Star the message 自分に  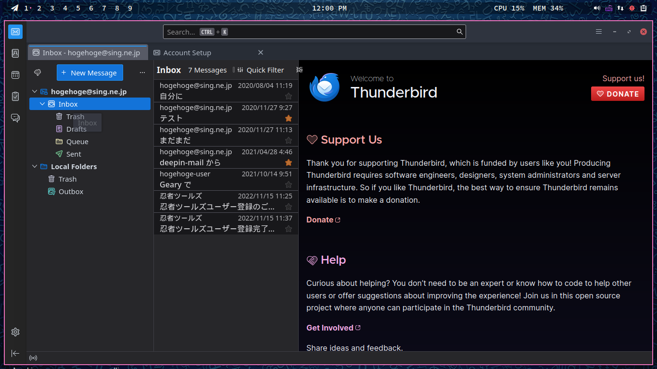tap(289, 96)
